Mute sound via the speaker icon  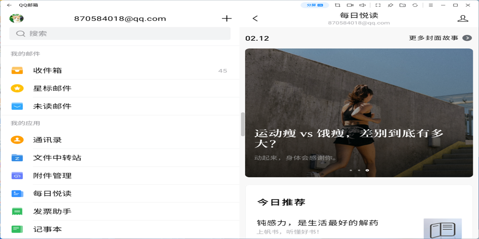coord(362,5)
